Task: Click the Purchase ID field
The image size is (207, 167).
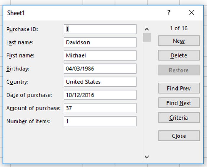Action: click(100, 29)
